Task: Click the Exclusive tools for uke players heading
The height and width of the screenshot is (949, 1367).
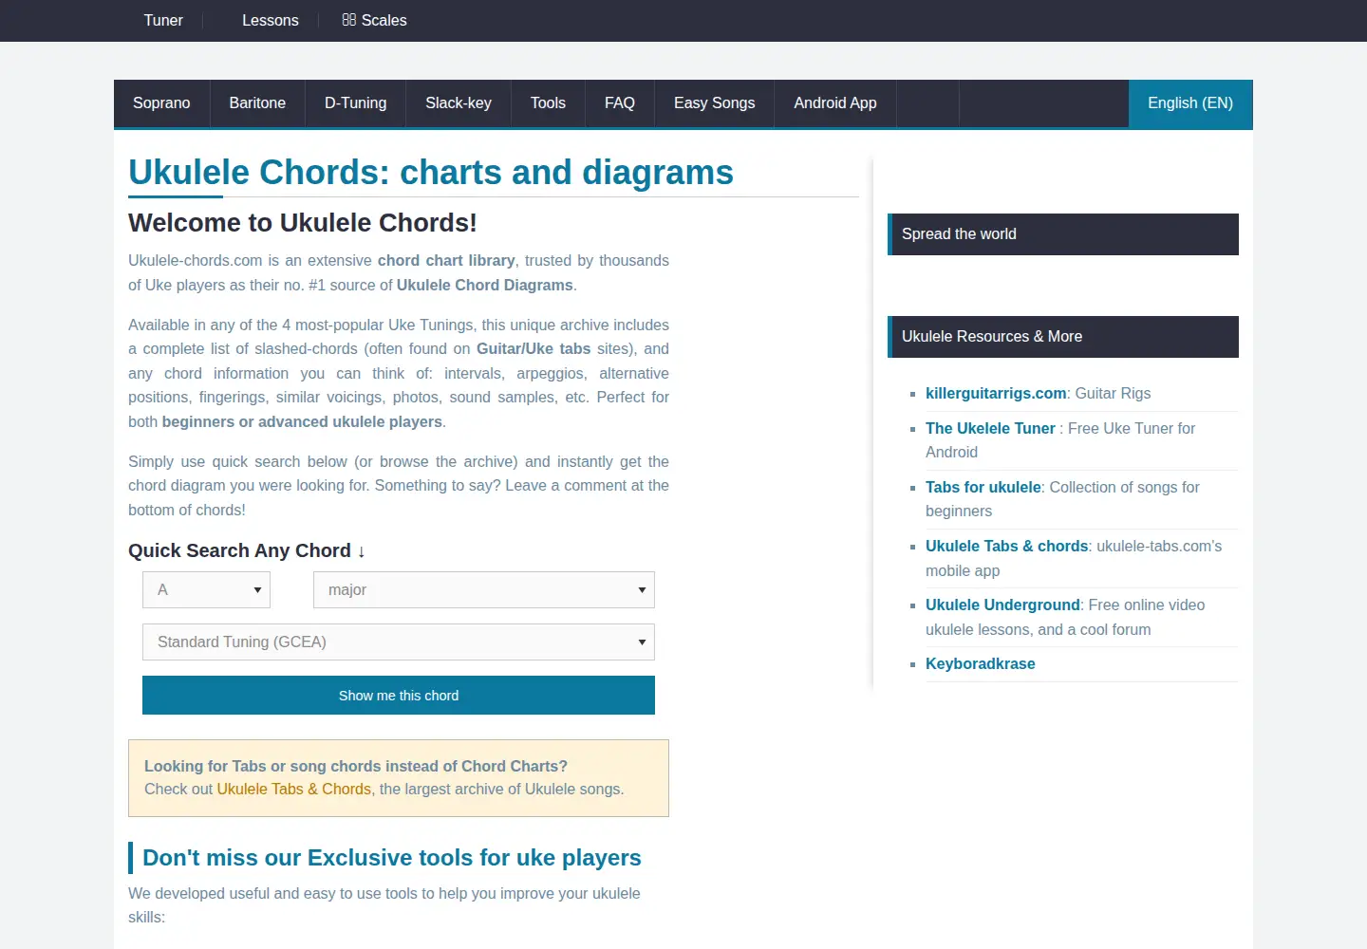Action: click(x=392, y=858)
